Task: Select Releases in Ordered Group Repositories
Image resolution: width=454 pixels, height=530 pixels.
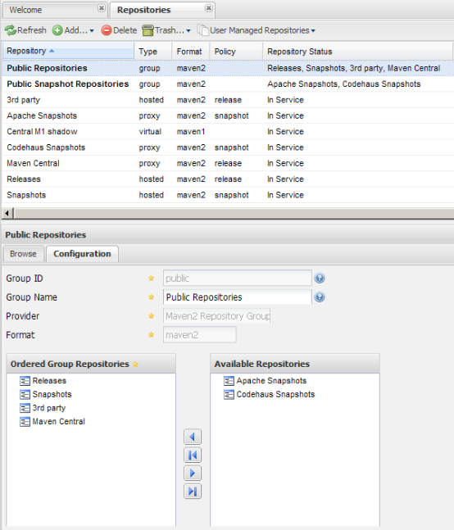Action: (49, 381)
